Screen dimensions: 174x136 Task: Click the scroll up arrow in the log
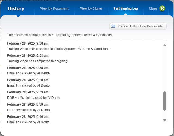point(164,45)
